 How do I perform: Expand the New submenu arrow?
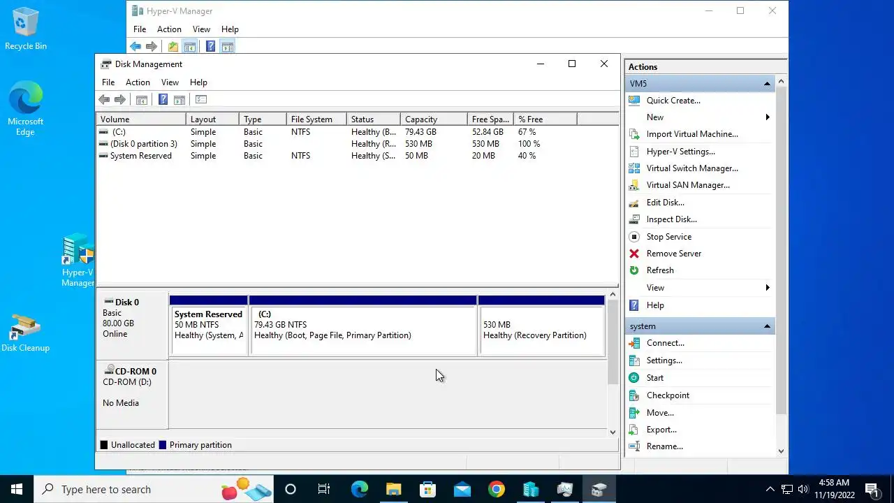[768, 117]
